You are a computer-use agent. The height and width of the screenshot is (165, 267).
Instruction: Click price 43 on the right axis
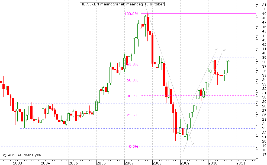(x=264, y=40)
